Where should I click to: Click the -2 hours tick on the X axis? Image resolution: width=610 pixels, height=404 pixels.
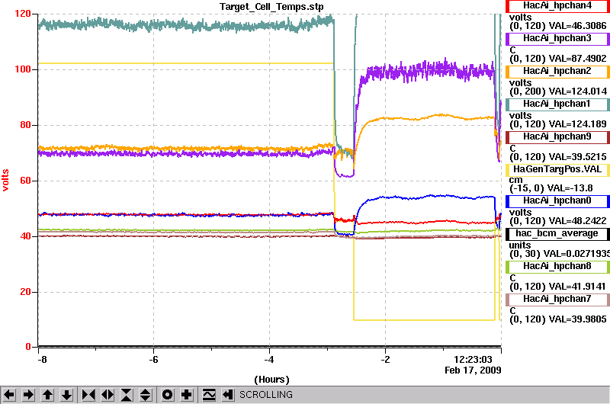click(x=385, y=360)
